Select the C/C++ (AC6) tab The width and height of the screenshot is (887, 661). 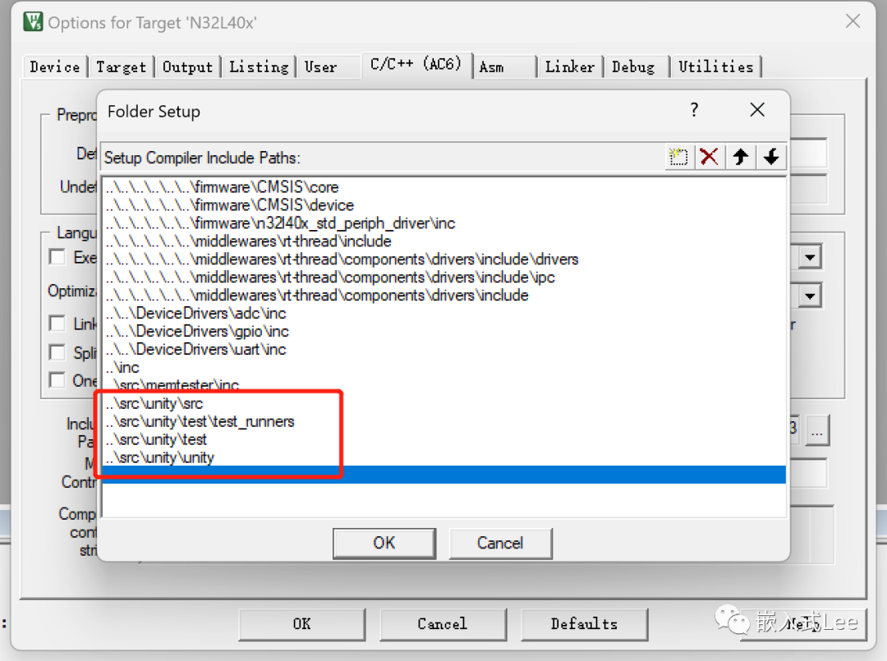pos(416,65)
